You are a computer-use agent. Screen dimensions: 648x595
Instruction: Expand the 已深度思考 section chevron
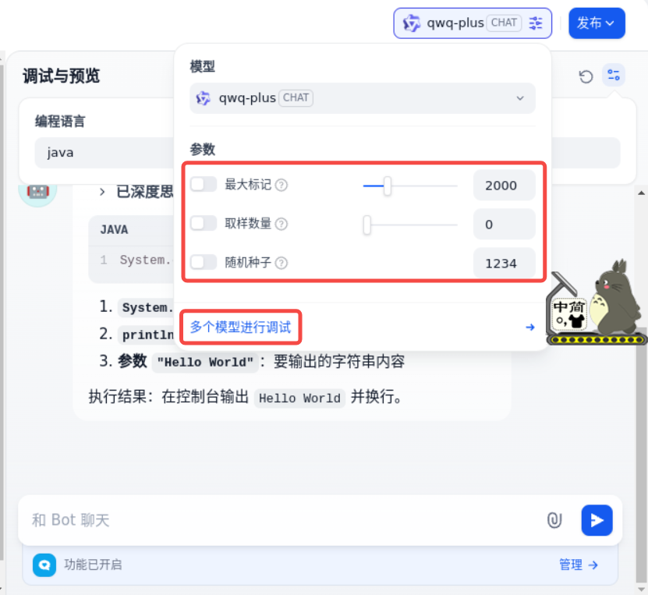point(102,192)
